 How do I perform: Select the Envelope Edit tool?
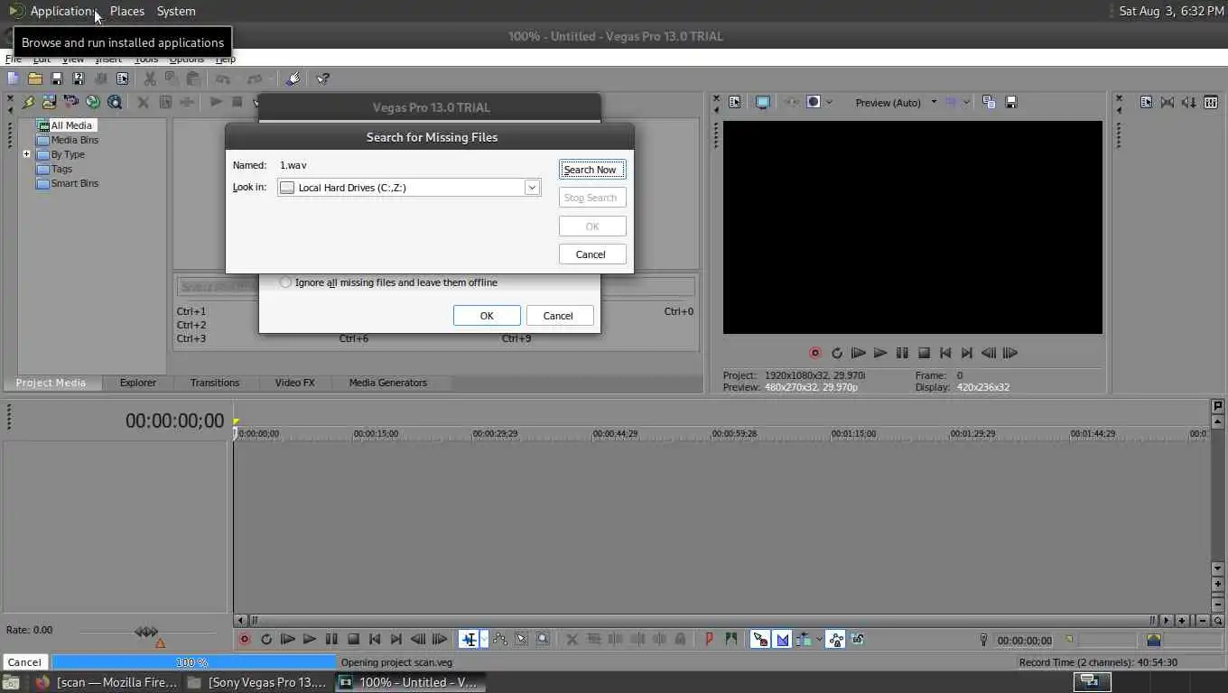[x=499, y=639]
